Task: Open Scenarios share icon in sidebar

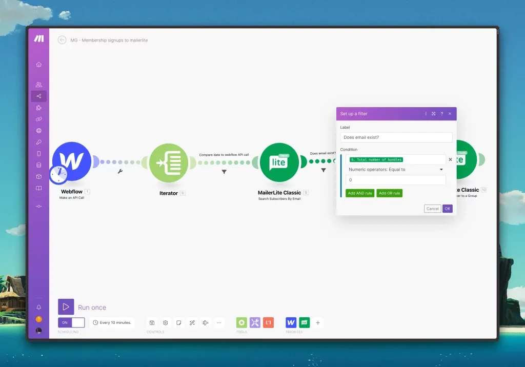Action: pyautogui.click(x=39, y=96)
